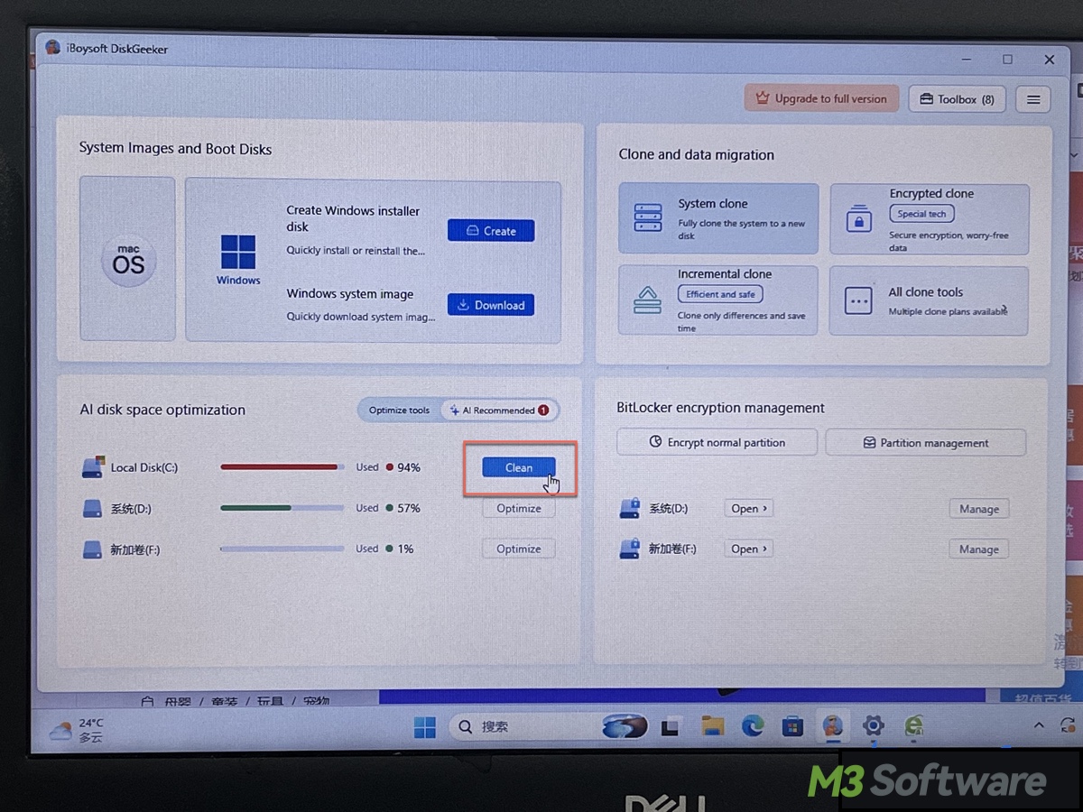
Task: Click the "AI disk space optimization" heading
Action: point(162,410)
